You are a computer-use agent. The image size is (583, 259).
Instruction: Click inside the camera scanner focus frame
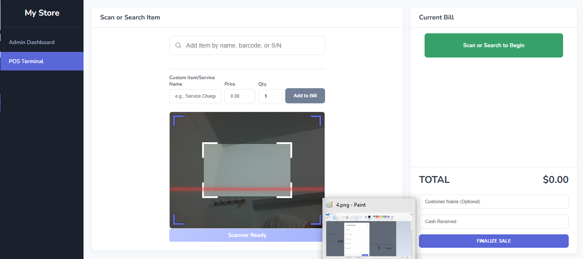247,170
